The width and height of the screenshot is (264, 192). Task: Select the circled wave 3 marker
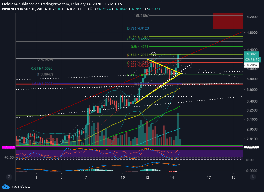tap(153, 55)
